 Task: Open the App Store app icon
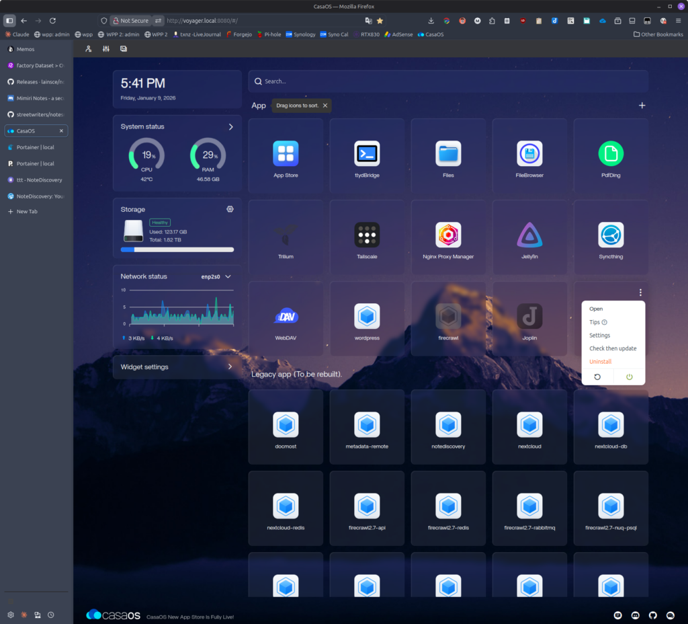(286, 154)
